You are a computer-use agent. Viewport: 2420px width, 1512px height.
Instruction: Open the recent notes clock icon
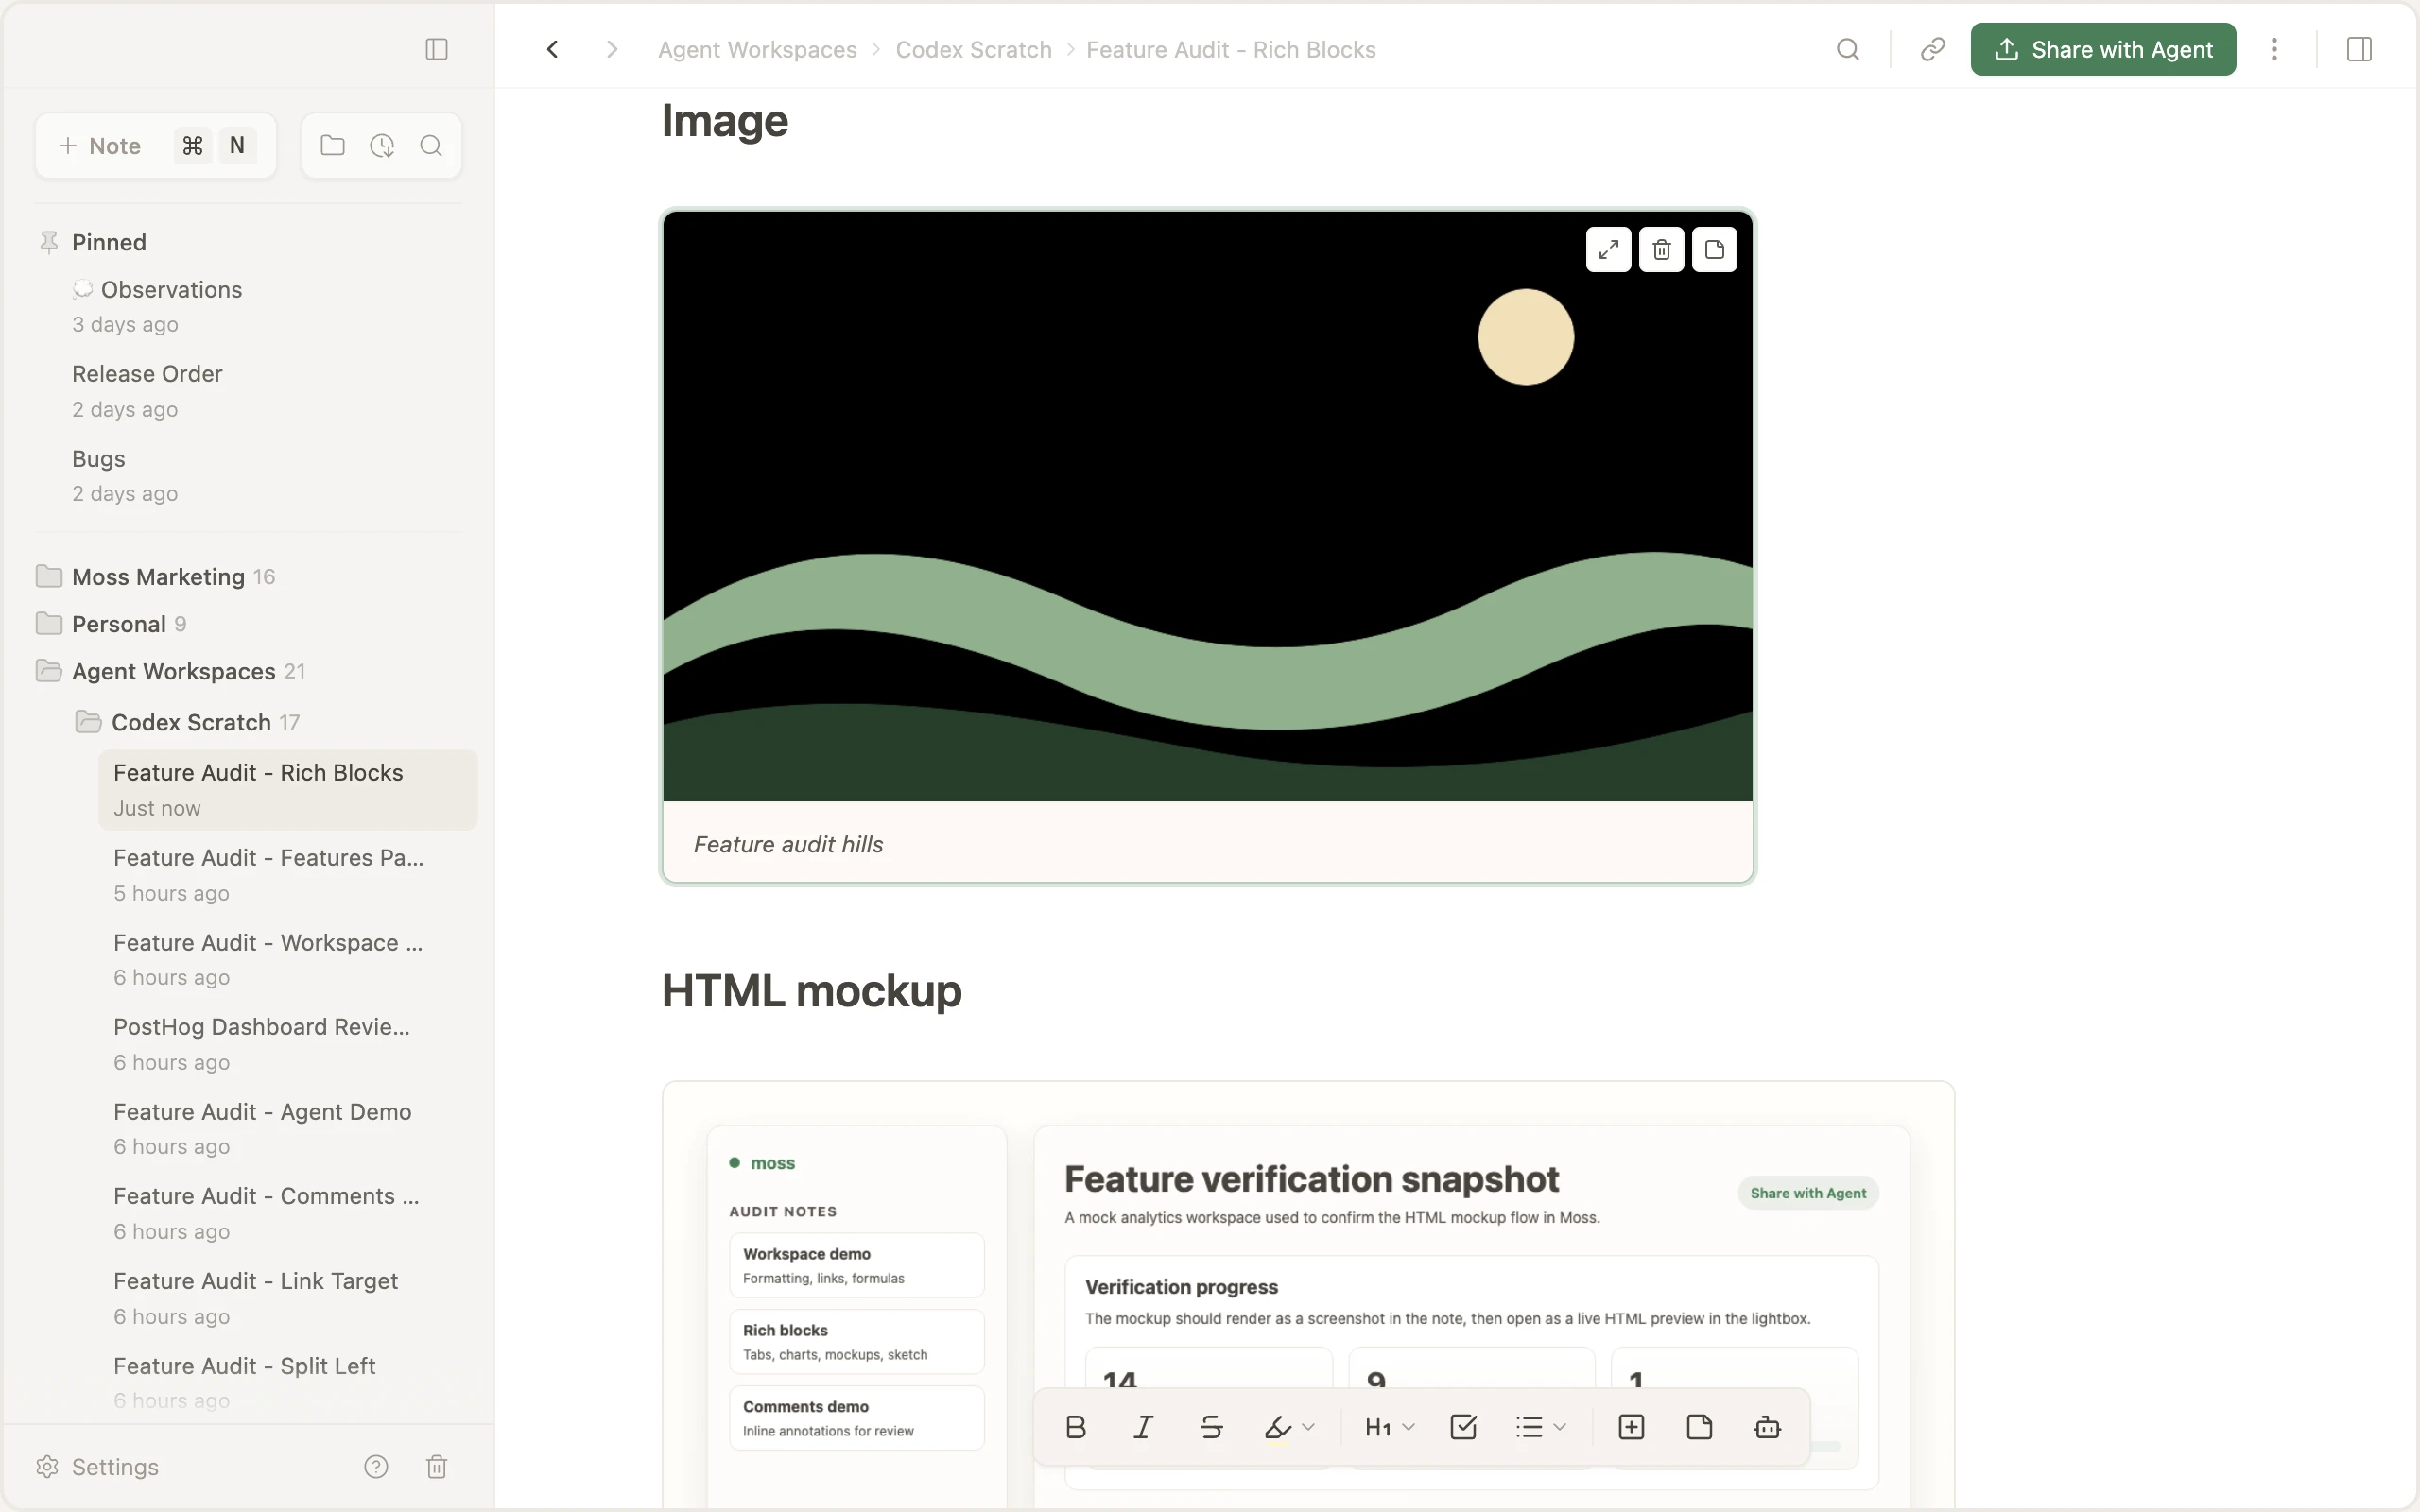tap(382, 146)
